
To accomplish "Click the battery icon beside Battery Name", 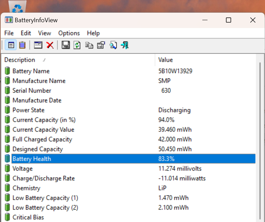I will coord(7,71).
